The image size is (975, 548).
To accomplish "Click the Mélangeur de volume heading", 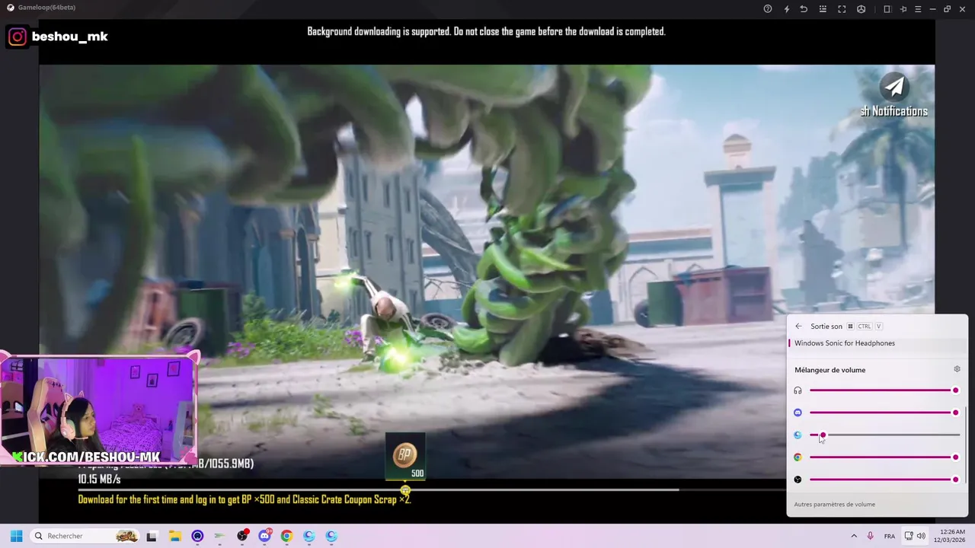I will [x=830, y=370].
